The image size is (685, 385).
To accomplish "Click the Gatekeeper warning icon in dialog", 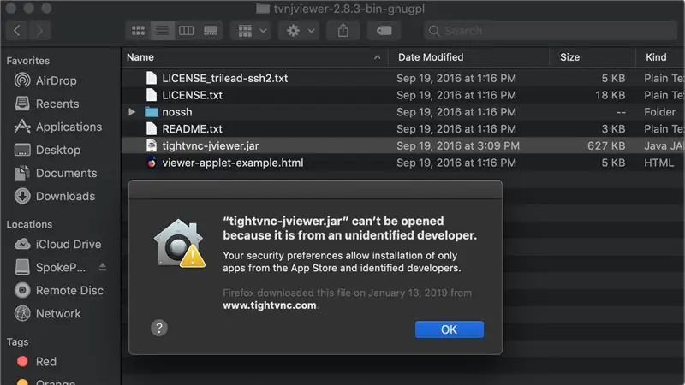I will click(x=179, y=243).
